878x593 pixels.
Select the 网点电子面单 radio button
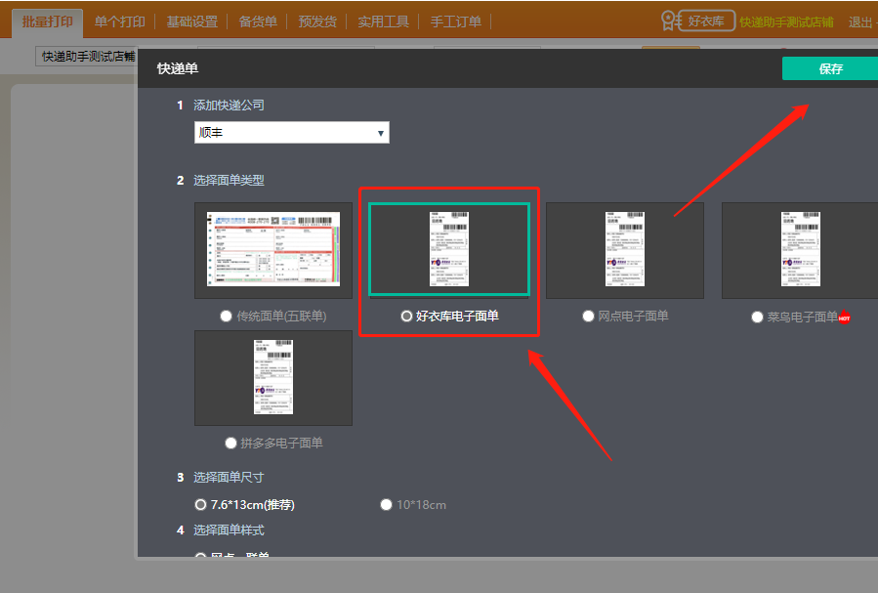click(588, 317)
